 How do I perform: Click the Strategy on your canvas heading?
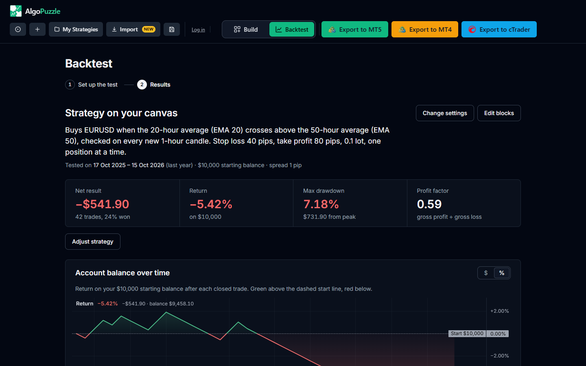[121, 113]
